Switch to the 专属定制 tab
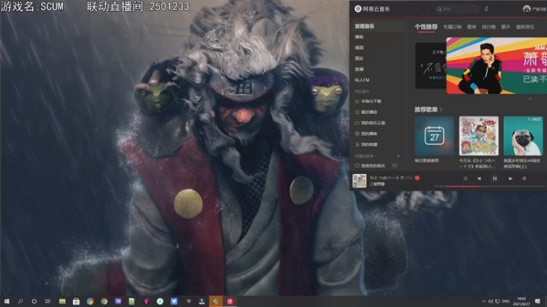This screenshot has width=547, height=307. click(x=452, y=27)
